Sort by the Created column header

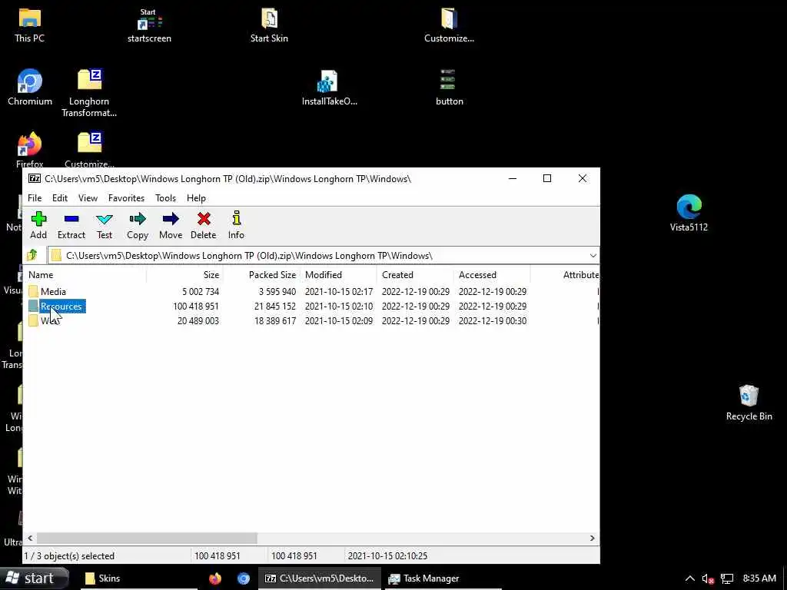click(x=416, y=275)
